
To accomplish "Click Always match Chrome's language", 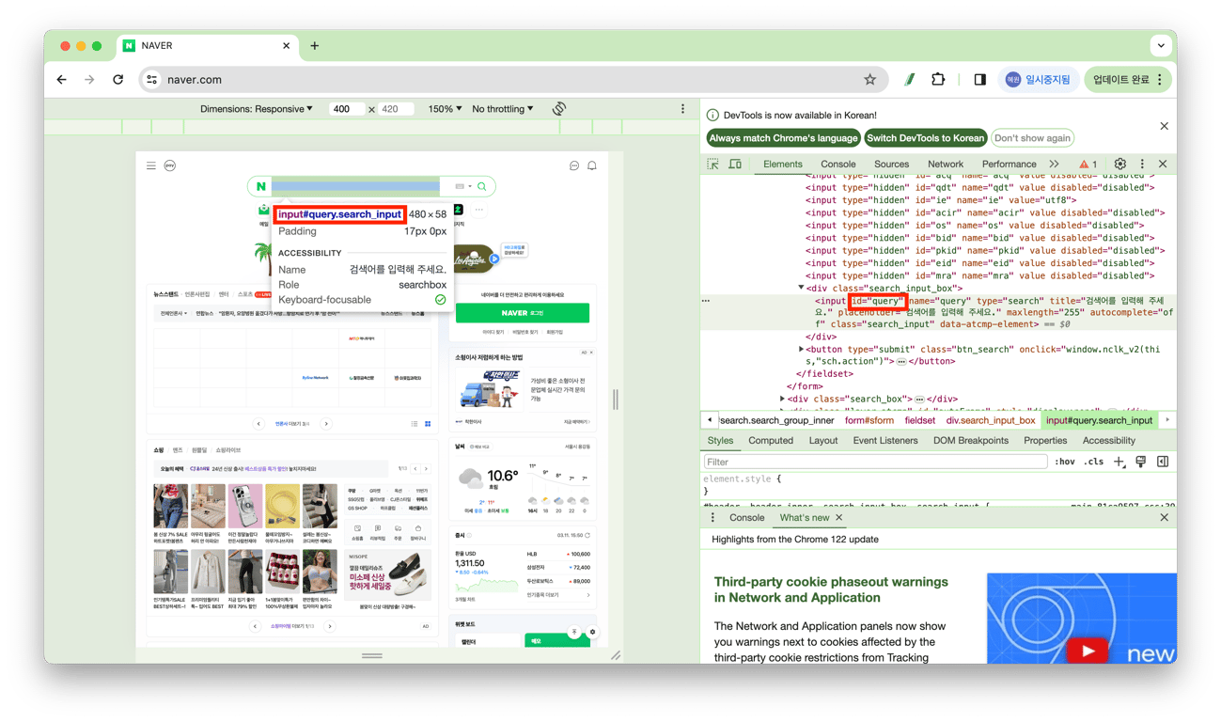I will pos(783,138).
